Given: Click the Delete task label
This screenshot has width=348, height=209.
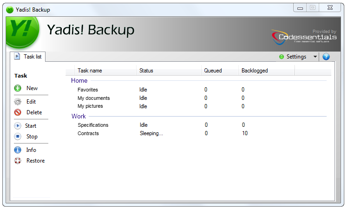Looking at the screenshot, I should [34, 112].
